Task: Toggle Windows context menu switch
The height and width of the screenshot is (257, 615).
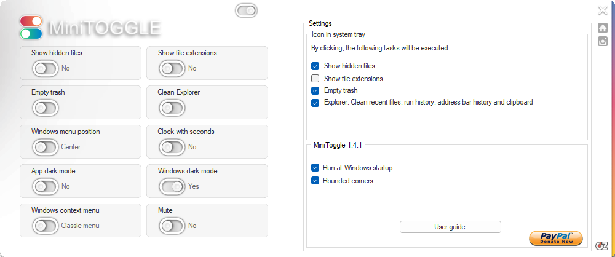Action: (45, 226)
